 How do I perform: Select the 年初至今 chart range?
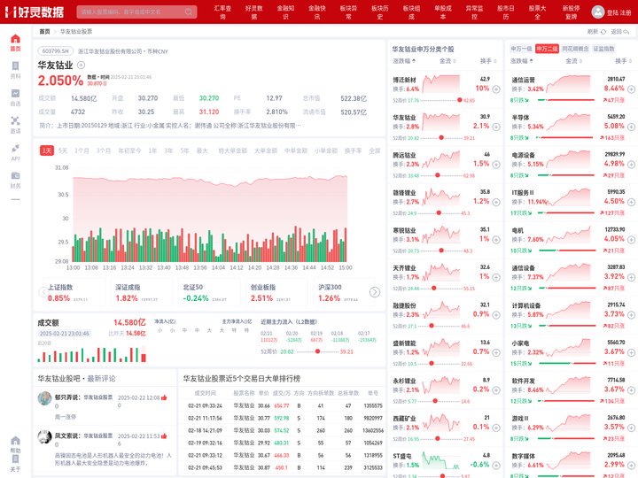point(129,150)
